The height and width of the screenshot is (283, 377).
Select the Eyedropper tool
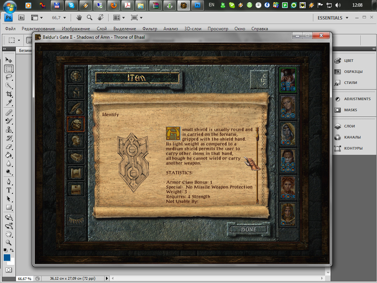[x=9, y=103]
